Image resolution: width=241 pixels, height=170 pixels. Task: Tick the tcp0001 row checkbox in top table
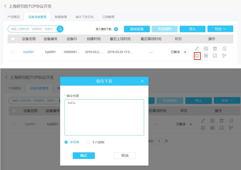click(x=13, y=52)
